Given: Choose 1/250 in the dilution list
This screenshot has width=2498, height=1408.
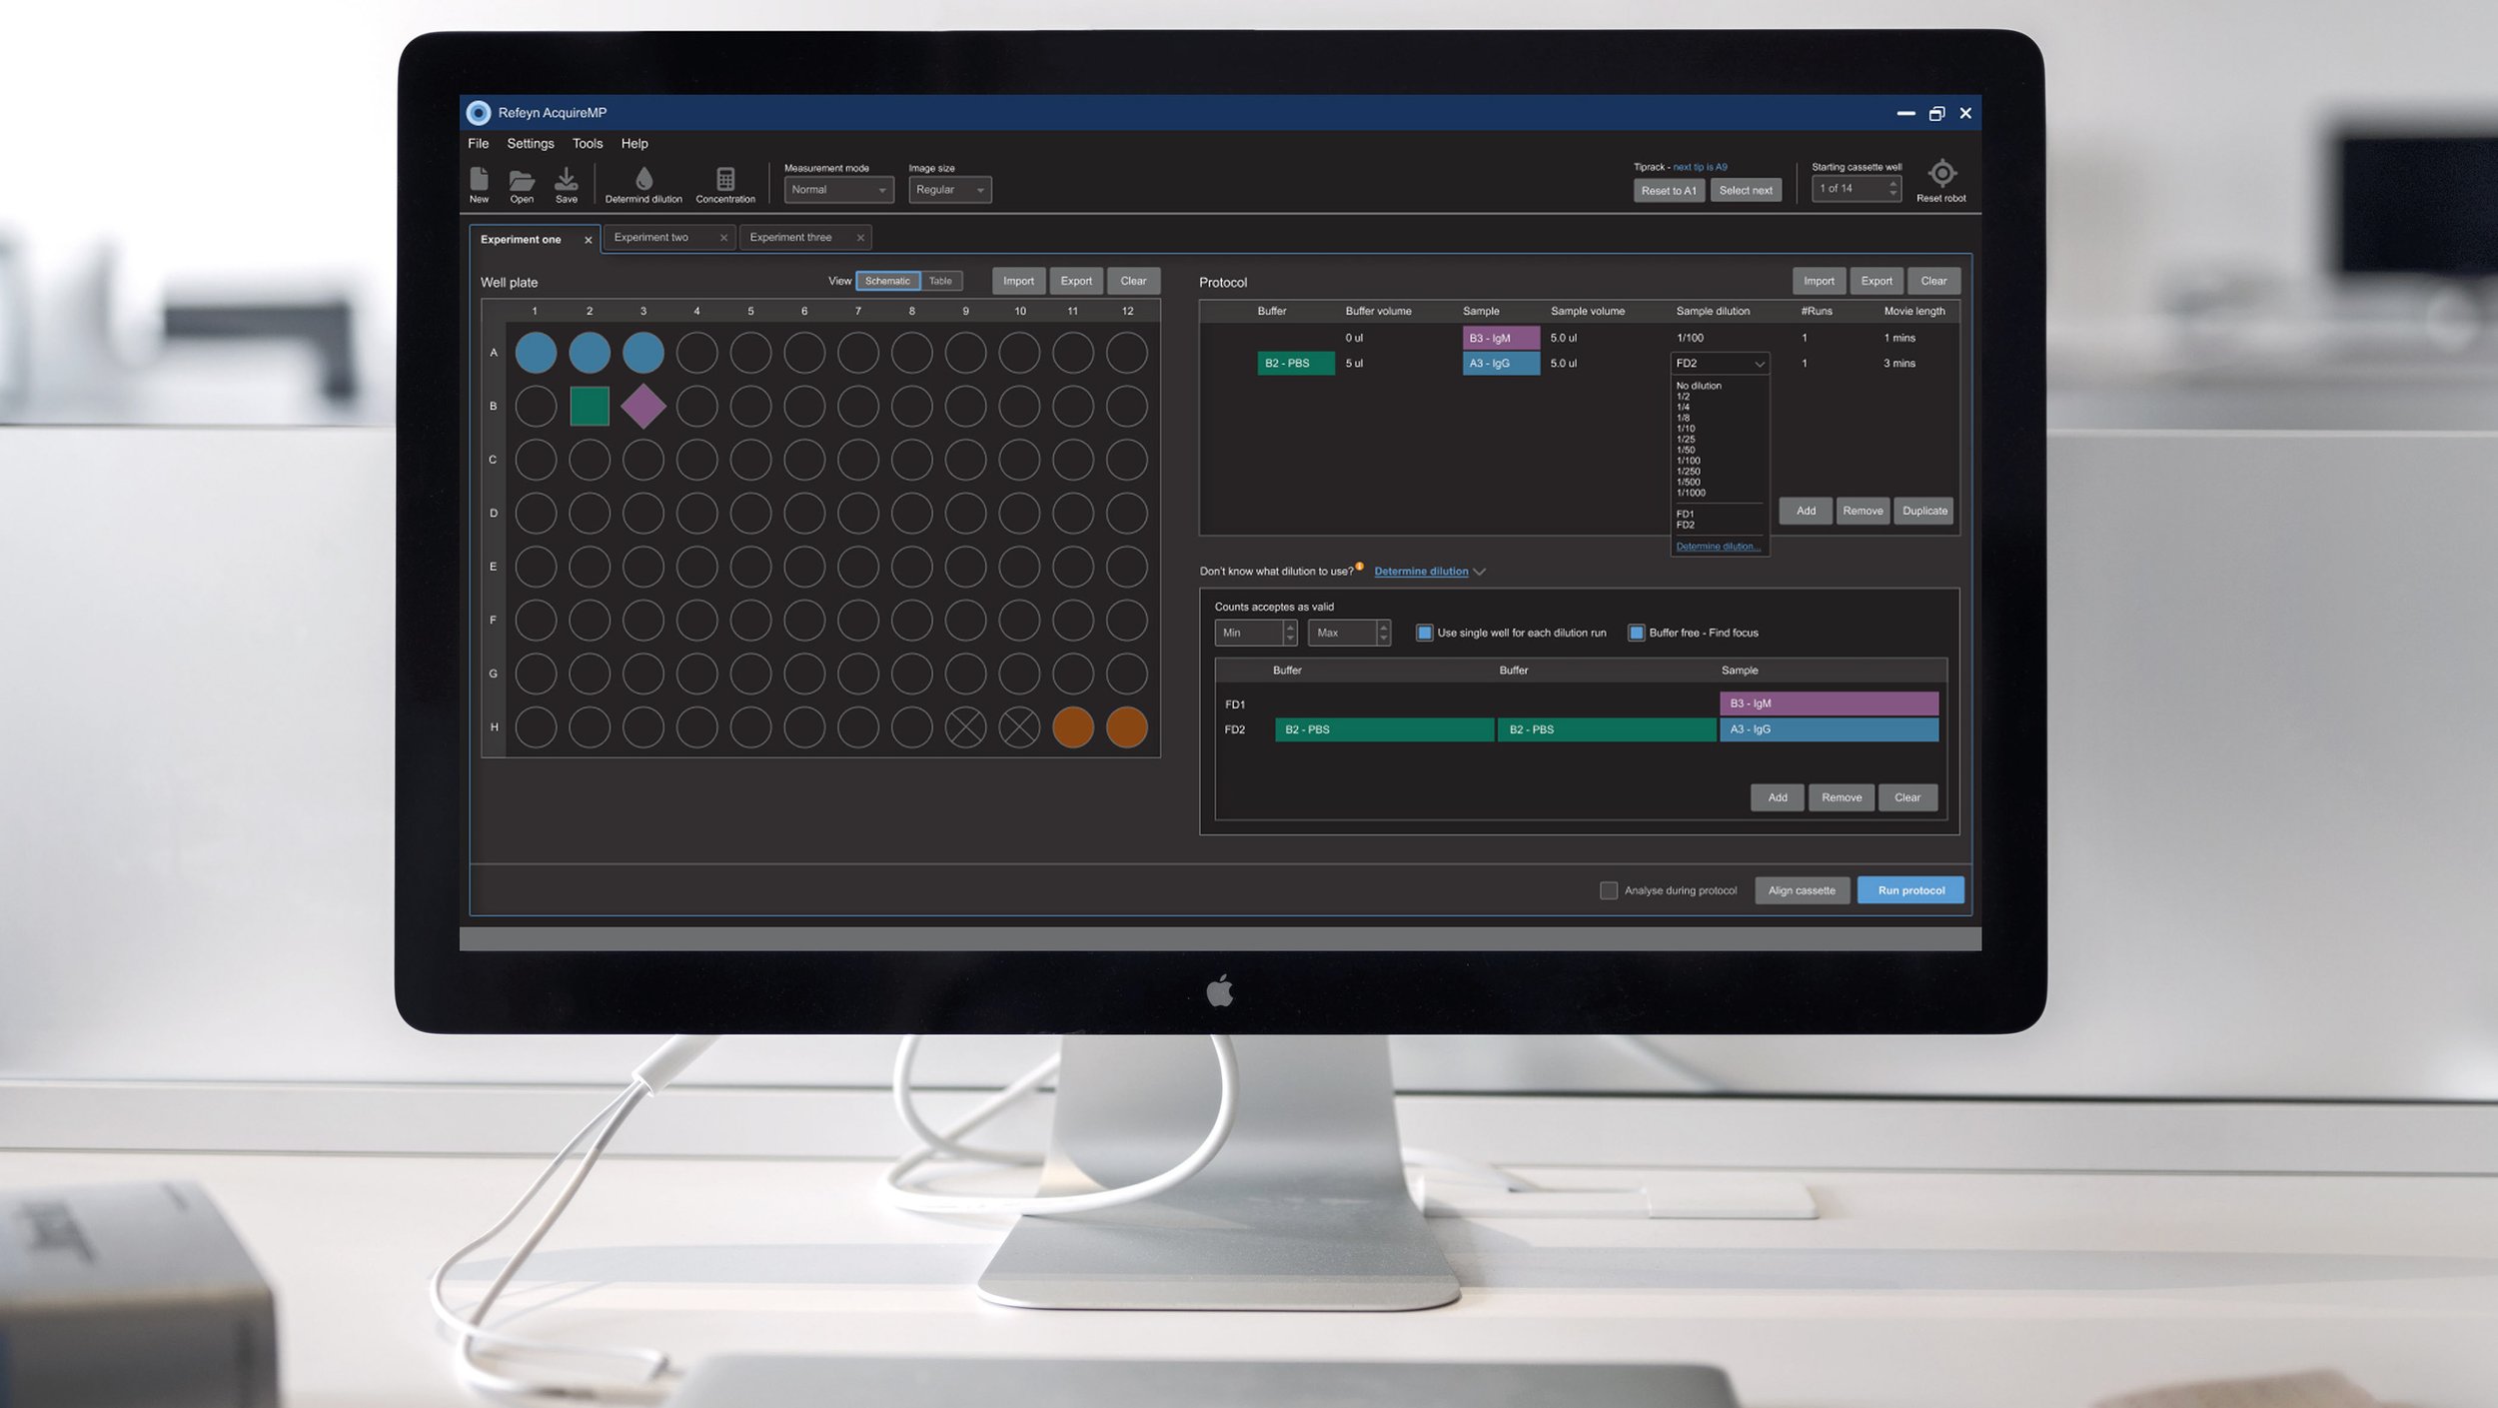Looking at the screenshot, I should (1689, 472).
